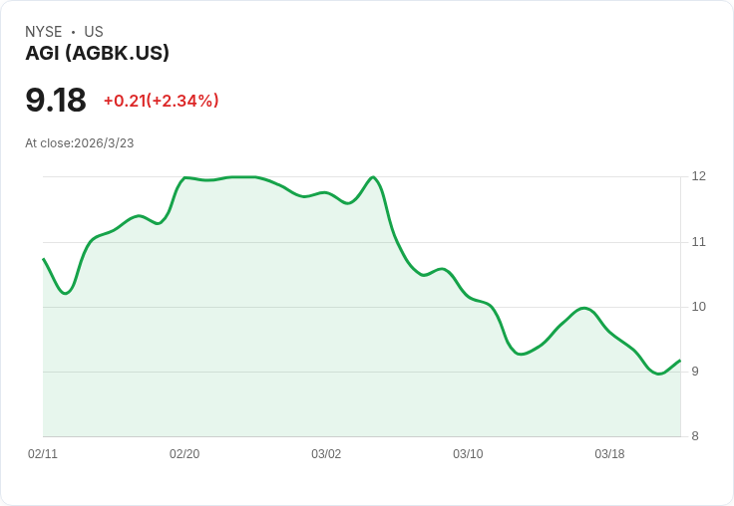Click the line's dip between 03/10 and 03/18
The image size is (734, 506).
[522, 354]
